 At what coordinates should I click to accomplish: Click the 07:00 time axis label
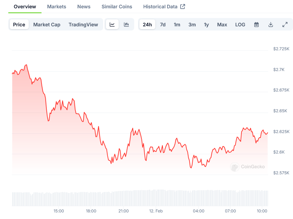(230, 211)
